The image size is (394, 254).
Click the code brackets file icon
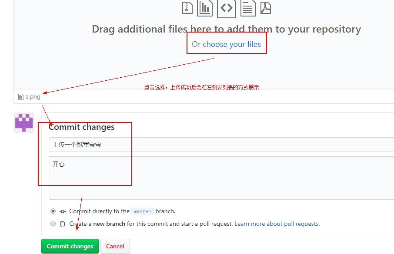[226, 8]
